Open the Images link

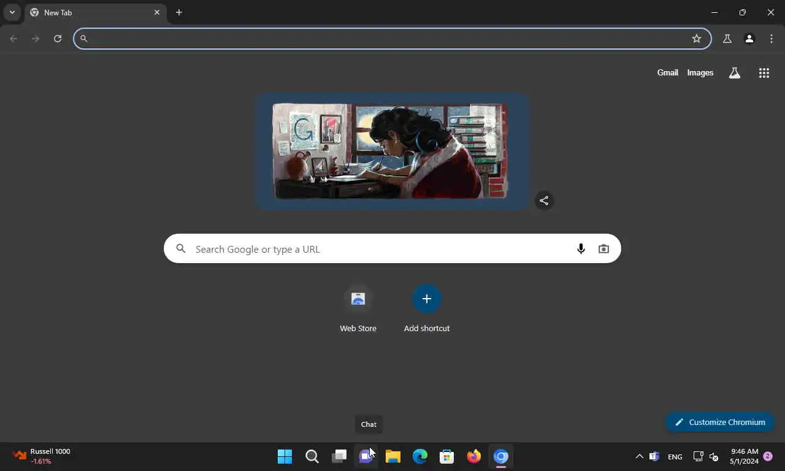click(700, 72)
